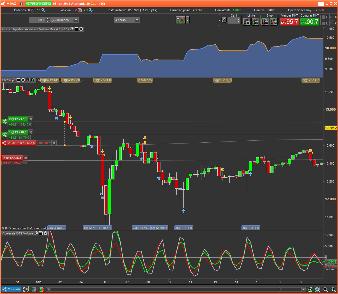Maximize the Precio chart panel
This screenshot has width=338, height=294.
[18, 80]
